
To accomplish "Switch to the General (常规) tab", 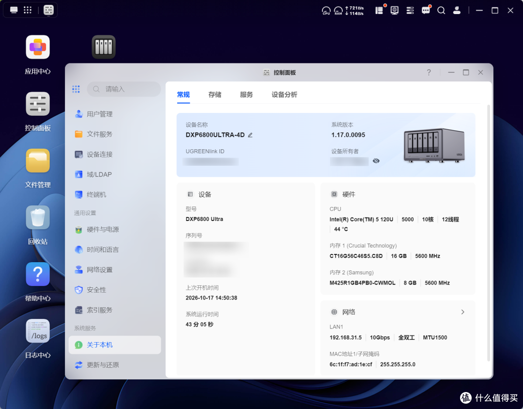I will coord(184,95).
